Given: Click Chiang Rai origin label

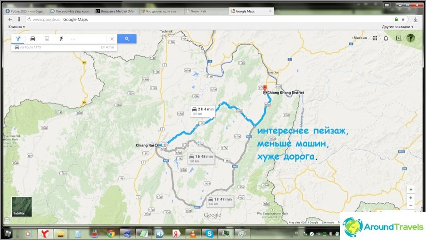Looking at the screenshot, I should pos(145,145).
